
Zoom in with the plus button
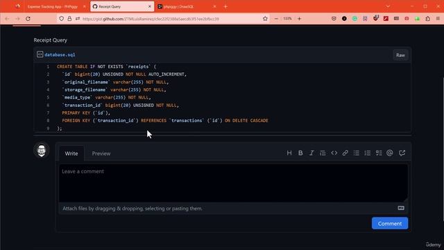(x=299, y=19)
